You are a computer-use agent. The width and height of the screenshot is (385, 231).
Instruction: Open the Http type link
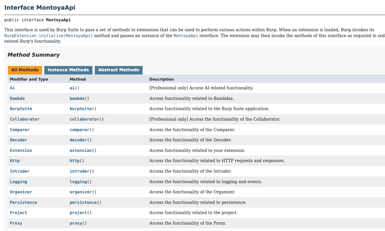[15, 161]
